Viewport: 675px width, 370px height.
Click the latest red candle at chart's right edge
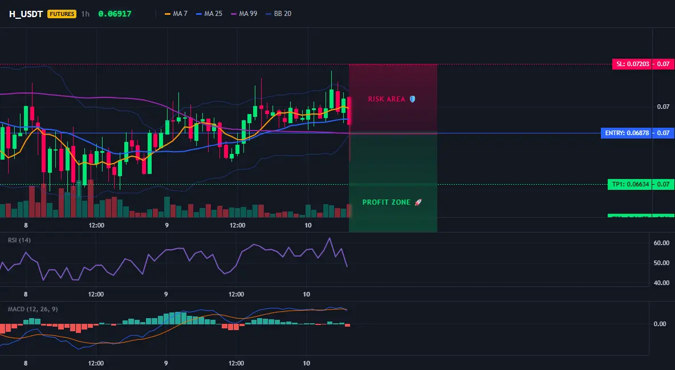tap(349, 111)
